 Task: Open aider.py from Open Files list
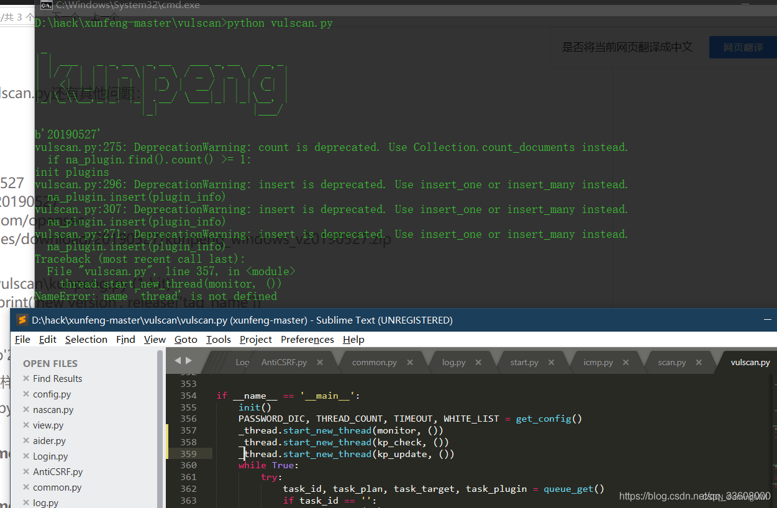coord(50,441)
